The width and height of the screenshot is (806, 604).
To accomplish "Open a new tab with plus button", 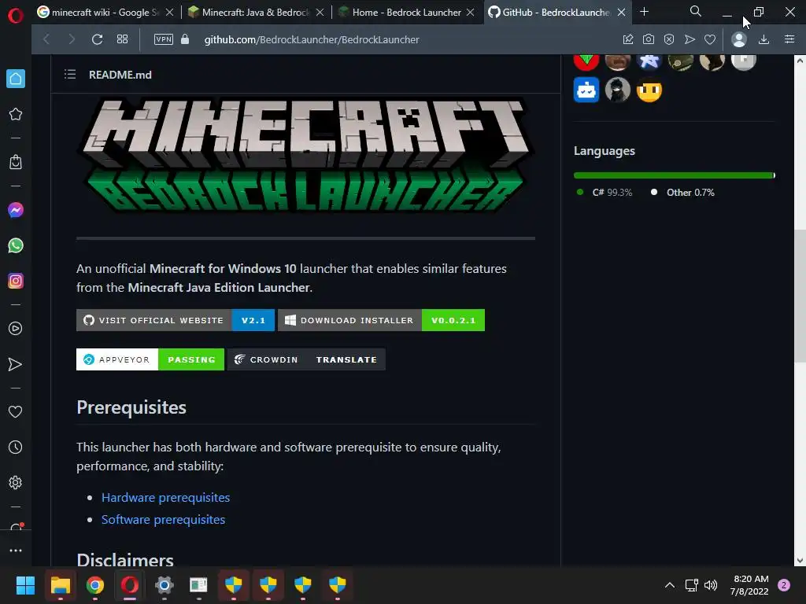I will [x=644, y=11].
